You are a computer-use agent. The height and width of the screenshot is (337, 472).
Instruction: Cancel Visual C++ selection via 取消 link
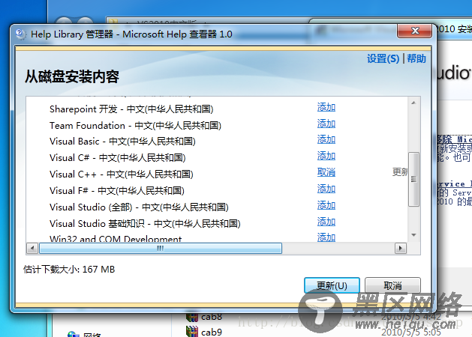click(326, 172)
